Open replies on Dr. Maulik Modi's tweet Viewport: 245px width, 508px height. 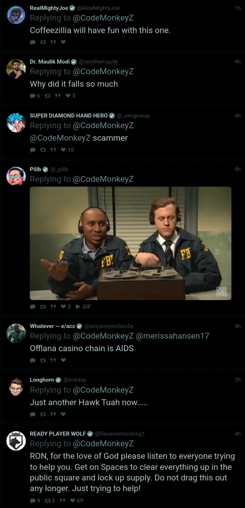pyautogui.click(x=35, y=96)
